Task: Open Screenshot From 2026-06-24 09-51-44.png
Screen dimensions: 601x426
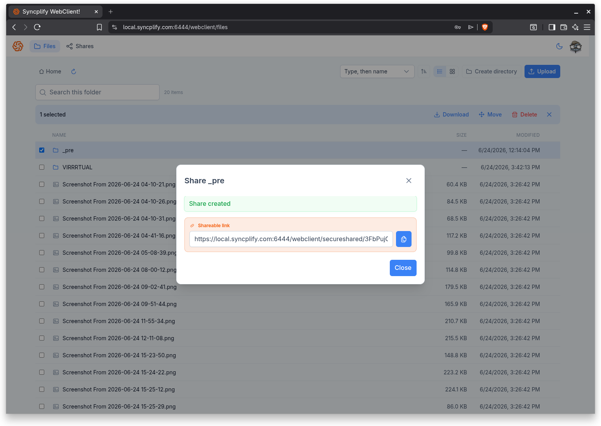Action: (120, 304)
